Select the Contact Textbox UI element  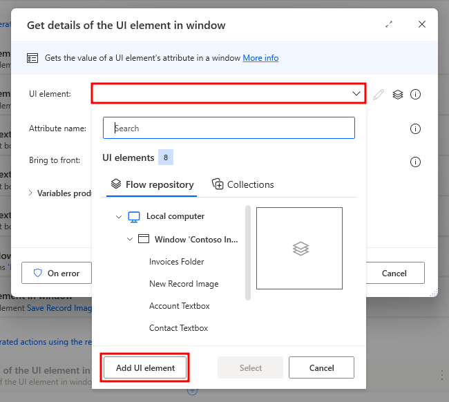178,328
